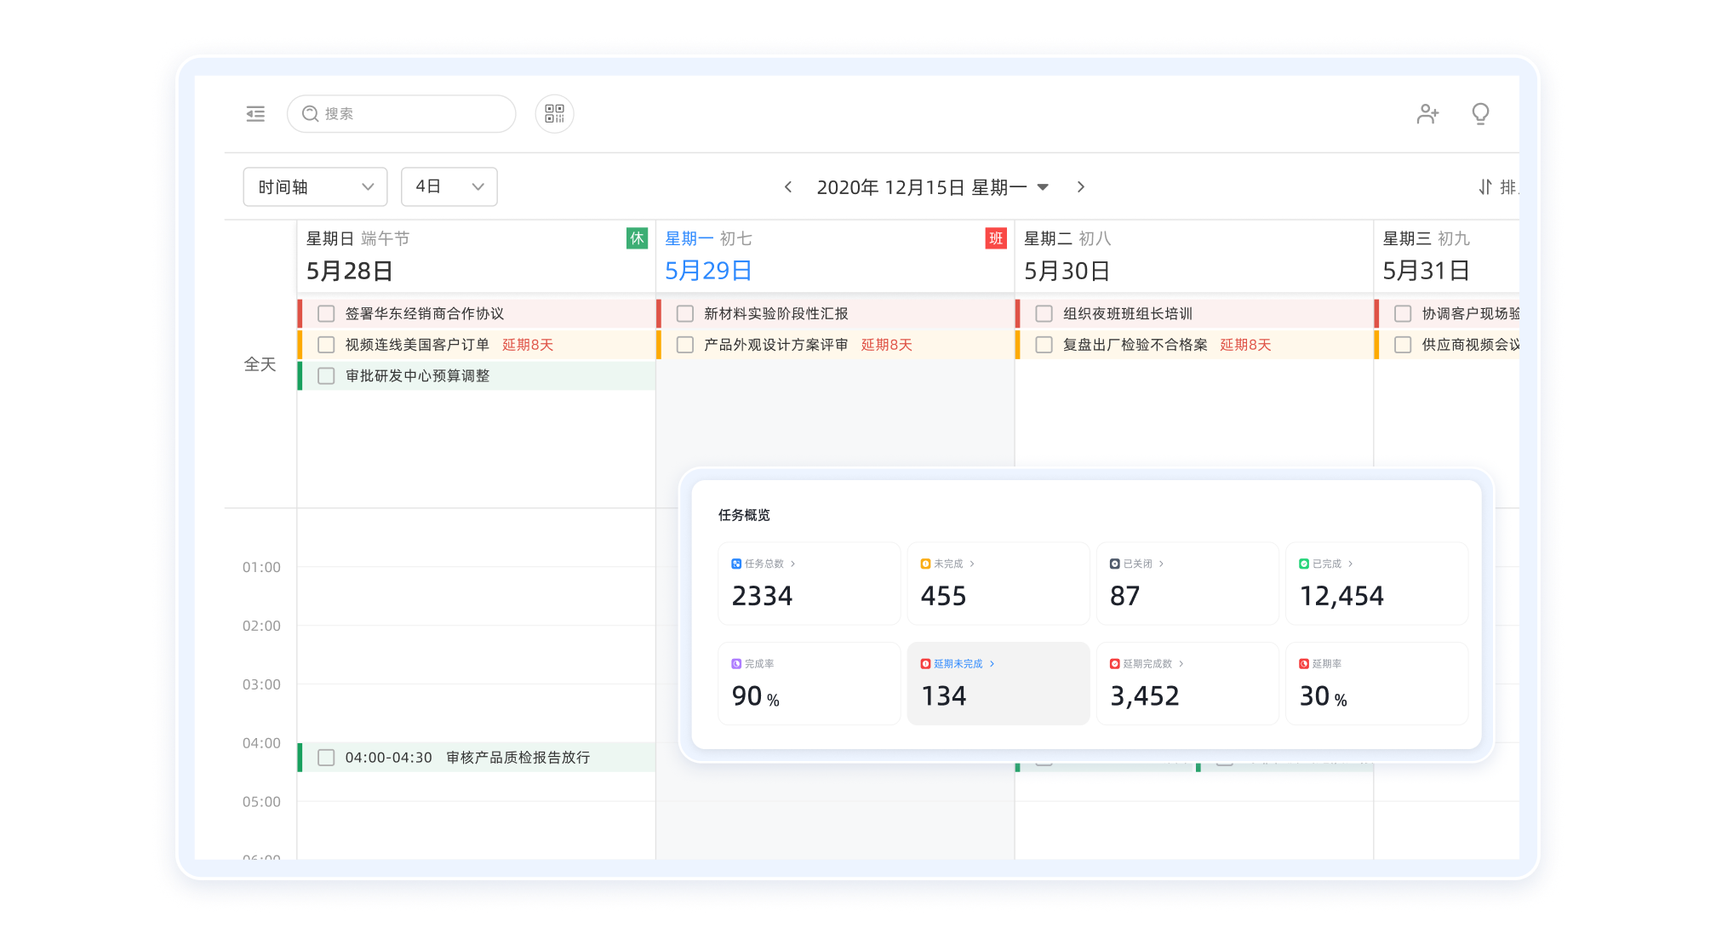Check 签署华东经销商合作协议 task
Viewport: 1716px width, 933px height.
326,314
